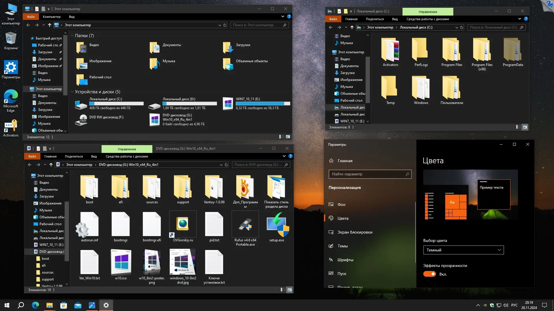
Task: Go to Экран блокировки settings page
Action: [x=355, y=232]
